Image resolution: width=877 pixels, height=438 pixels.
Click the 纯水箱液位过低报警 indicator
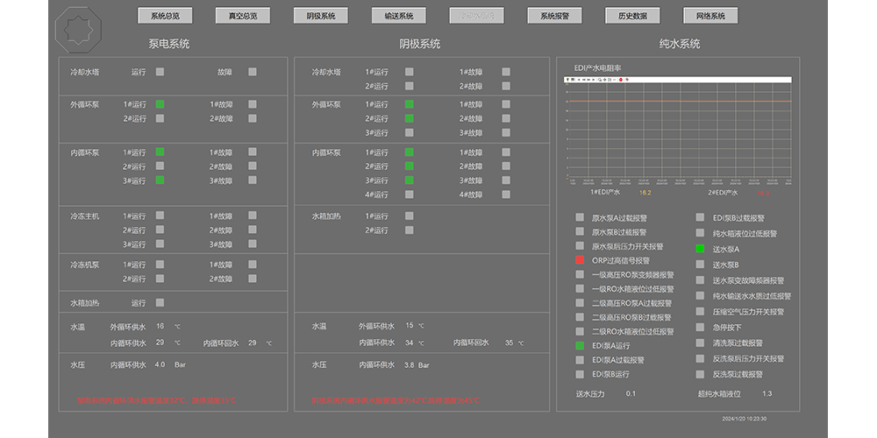[700, 234]
